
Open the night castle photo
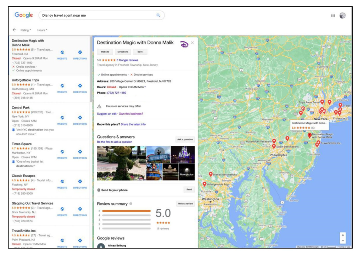click(x=183, y=154)
